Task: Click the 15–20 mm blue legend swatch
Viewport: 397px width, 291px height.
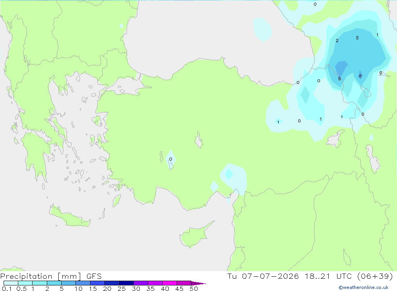Action: tap(97, 283)
